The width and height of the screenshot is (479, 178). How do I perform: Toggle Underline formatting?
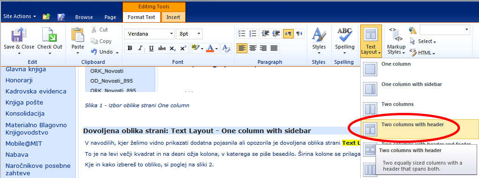[151, 48]
